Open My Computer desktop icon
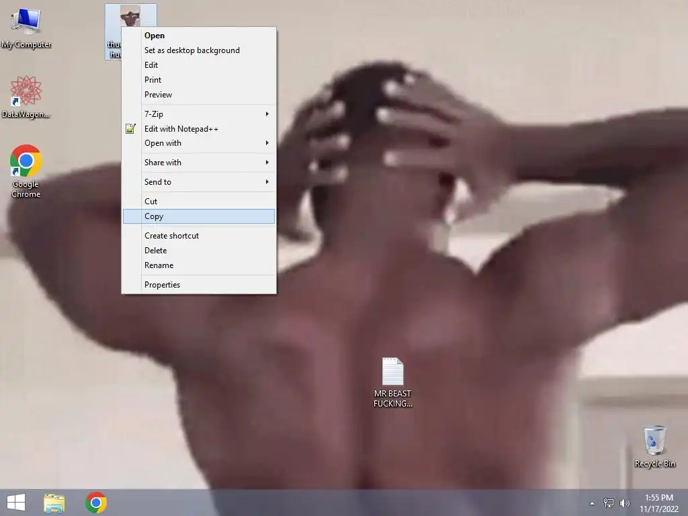The height and width of the screenshot is (516, 688). tap(26, 28)
